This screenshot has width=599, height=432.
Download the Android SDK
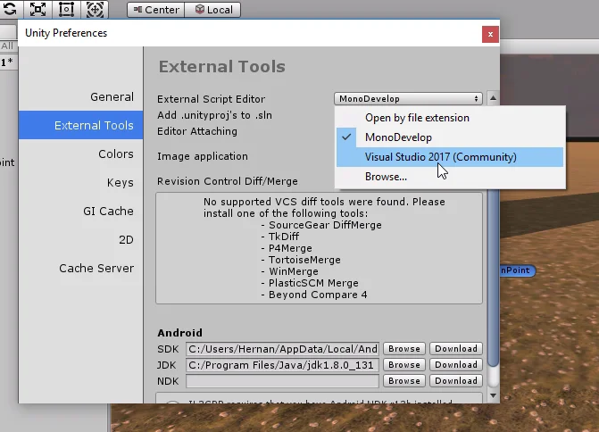(456, 349)
